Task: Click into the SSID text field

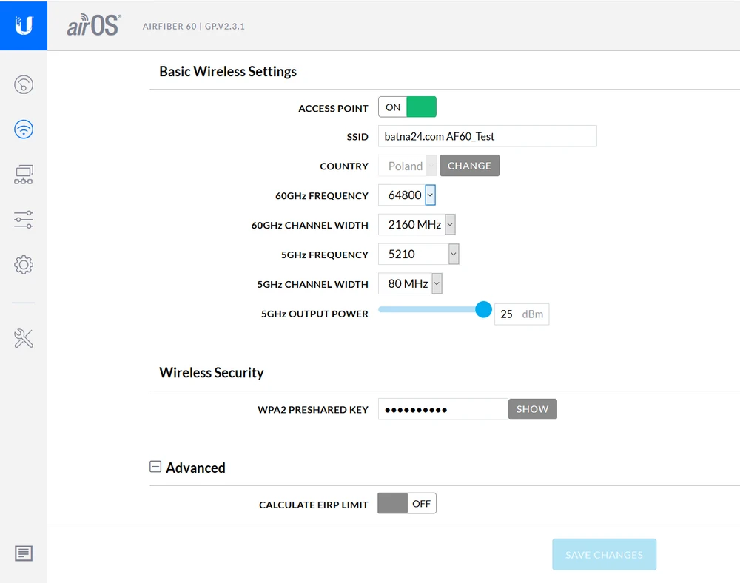Action: (487, 136)
